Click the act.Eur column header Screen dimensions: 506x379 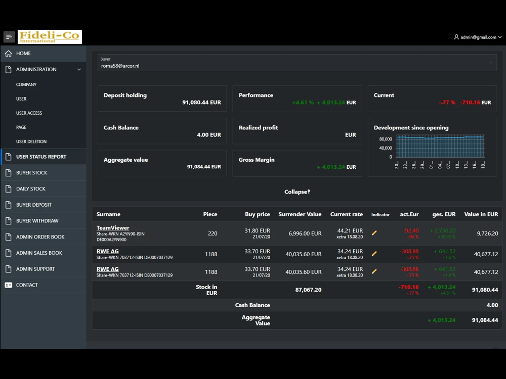coord(409,214)
